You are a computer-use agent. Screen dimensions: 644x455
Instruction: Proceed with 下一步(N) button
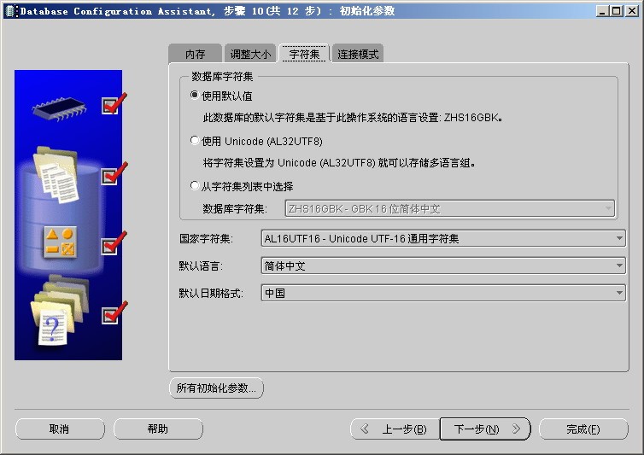coord(485,429)
